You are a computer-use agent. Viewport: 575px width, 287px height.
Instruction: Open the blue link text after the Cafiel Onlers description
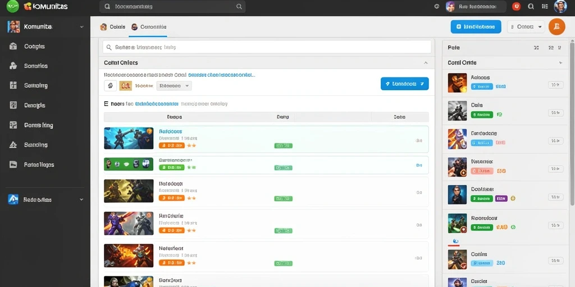[221, 75]
